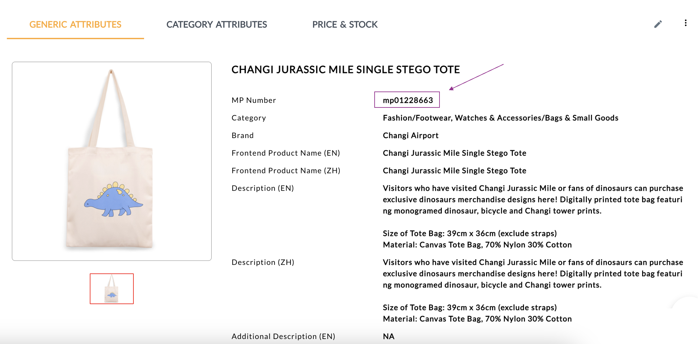Select the tote bag thumbnail below the image
This screenshot has width=698, height=344.
click(112, 288)
